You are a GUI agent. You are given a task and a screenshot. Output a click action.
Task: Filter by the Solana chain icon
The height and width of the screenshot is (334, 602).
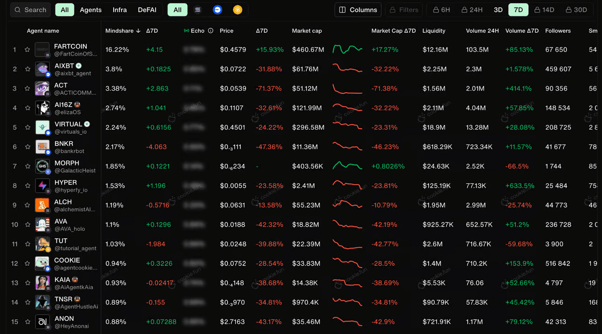(x=198, y=10)
